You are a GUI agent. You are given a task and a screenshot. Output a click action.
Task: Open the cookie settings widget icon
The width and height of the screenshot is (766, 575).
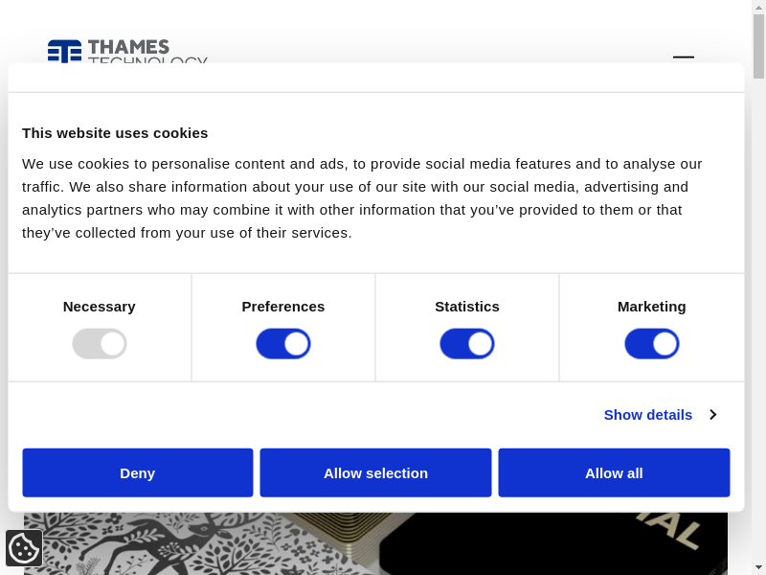(24, 548)
